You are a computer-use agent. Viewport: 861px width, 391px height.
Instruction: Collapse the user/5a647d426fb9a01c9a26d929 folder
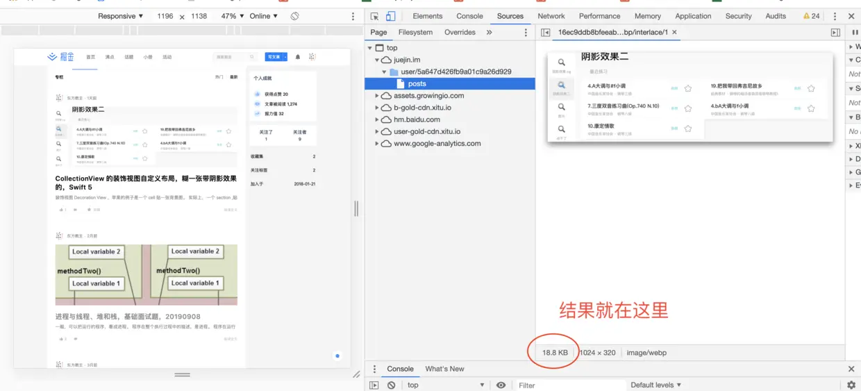tap(385, 72)
